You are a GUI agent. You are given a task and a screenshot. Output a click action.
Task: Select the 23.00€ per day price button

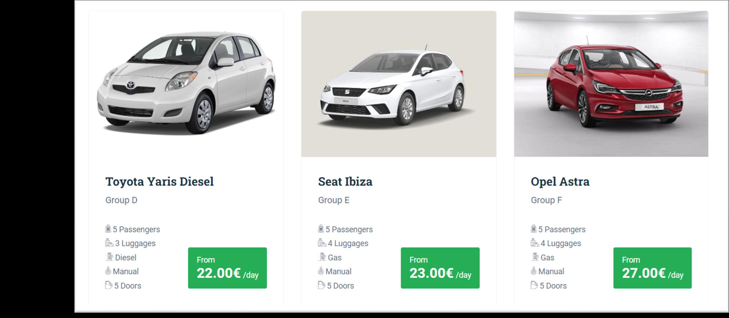[x=440, y=268]
